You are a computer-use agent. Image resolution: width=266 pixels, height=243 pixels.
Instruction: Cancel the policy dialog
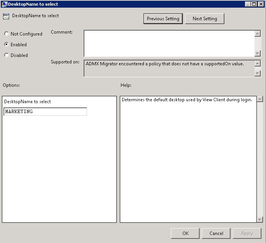coord(216,233)
